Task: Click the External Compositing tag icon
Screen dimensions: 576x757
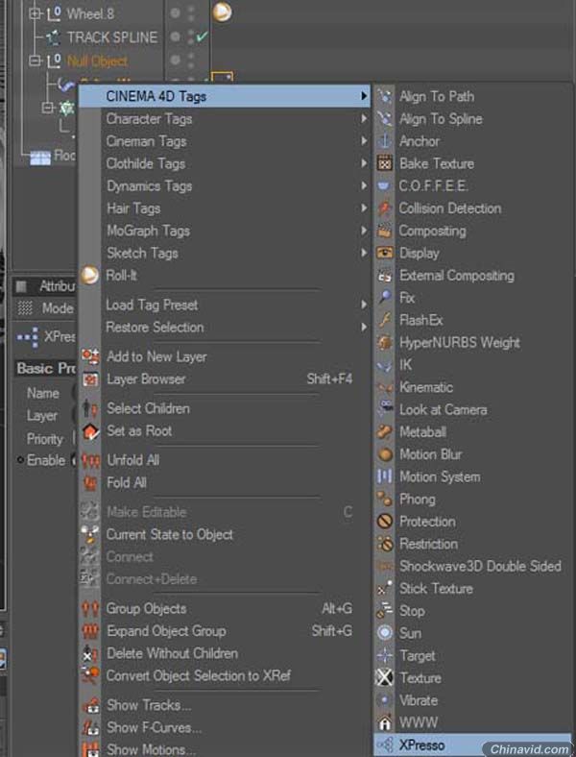Action: (x=385, y=275)
